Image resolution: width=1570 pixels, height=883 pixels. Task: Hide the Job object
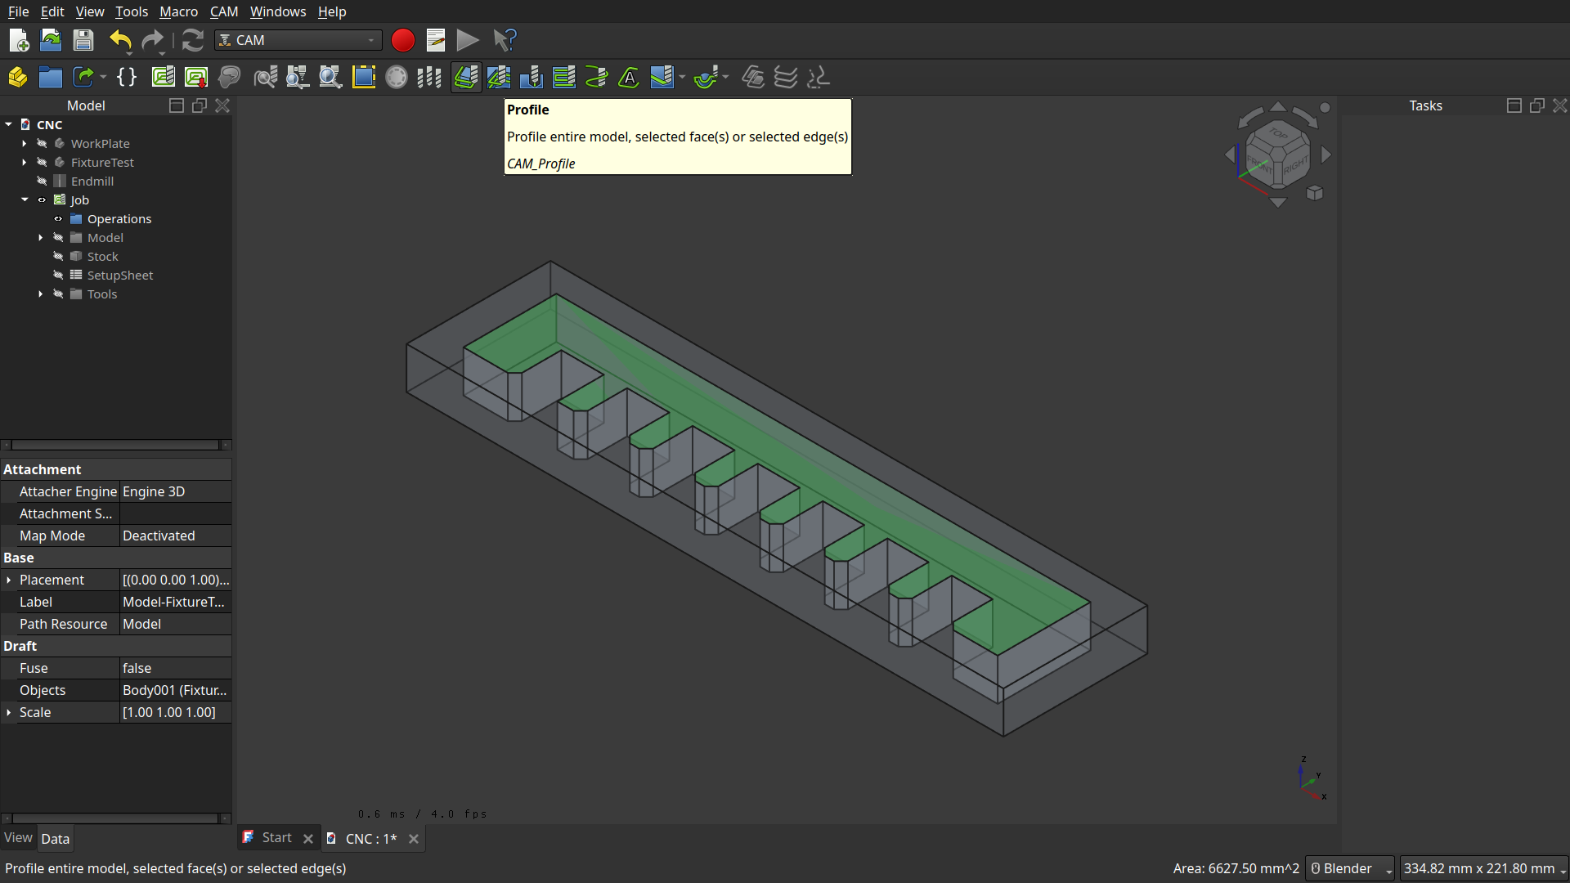pyautogui.click(x=42, y=199)
